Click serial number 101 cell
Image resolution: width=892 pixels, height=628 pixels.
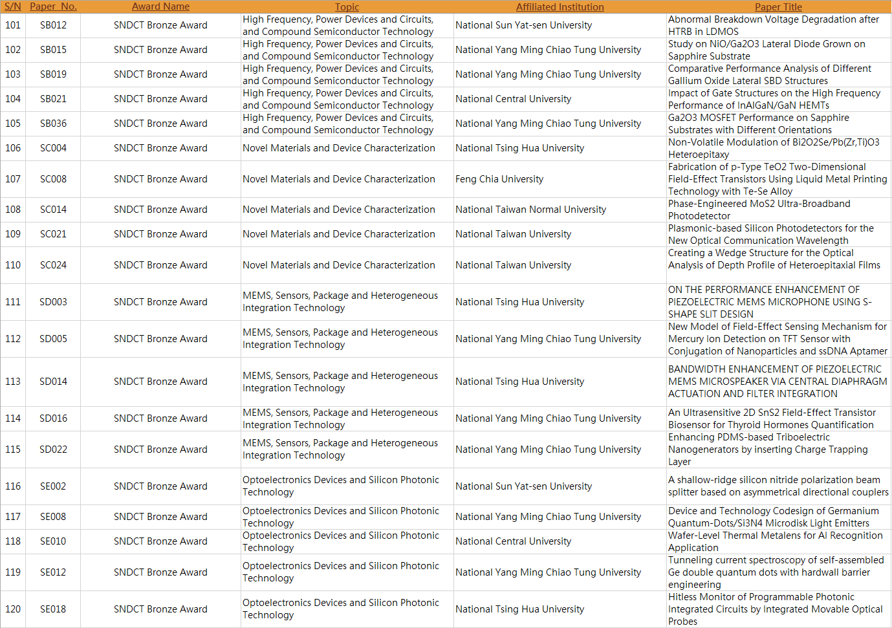click(13, 25)
